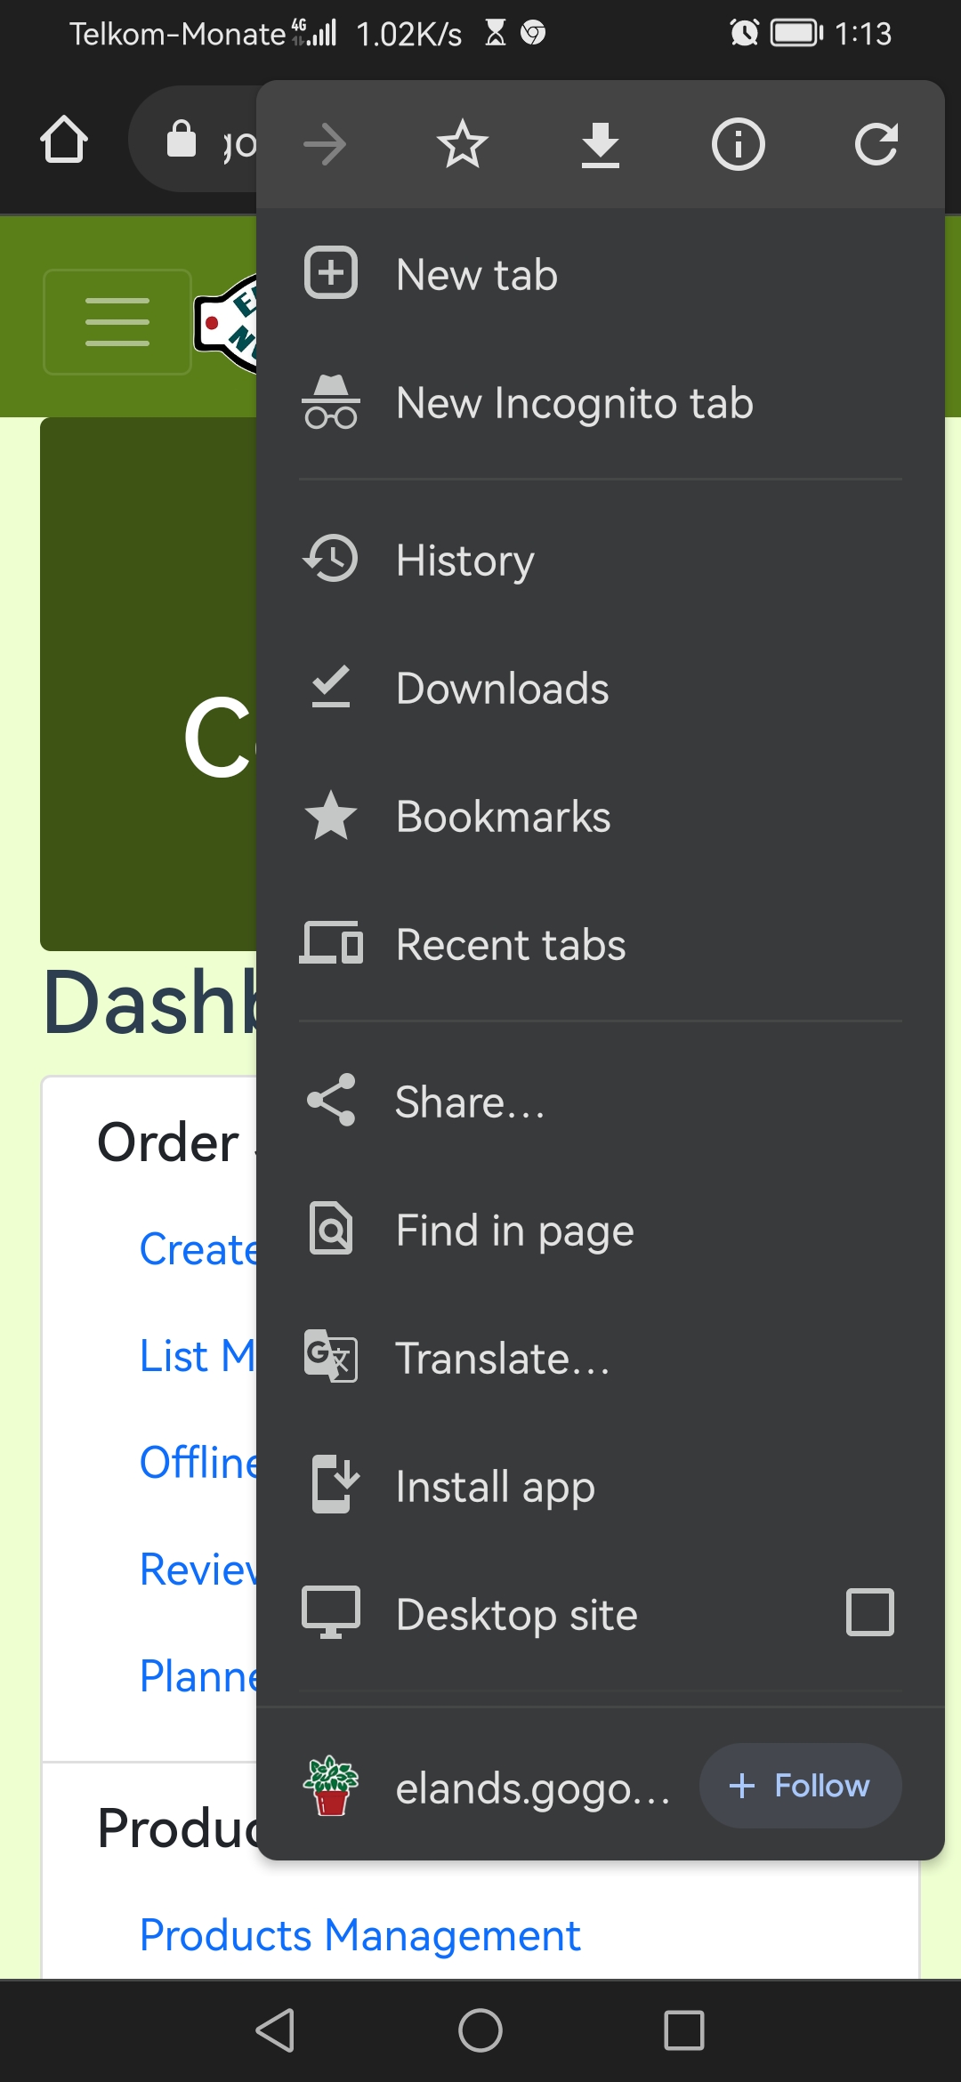This screenshot has width=961, height=2082.
Task: Tap the forward navigation arrow
Action: click(x=325, y=144)
